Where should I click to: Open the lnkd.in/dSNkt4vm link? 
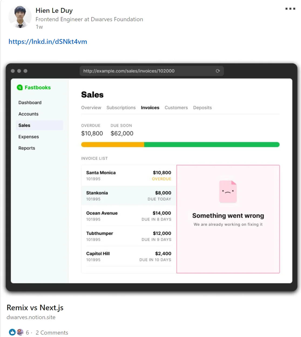[x=48, y=42]
